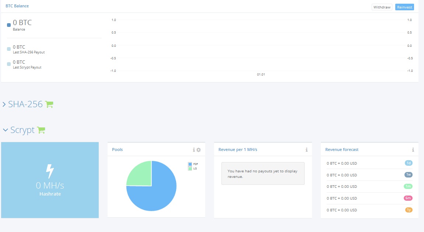
Task: Click the Revenue forecast info icon
Action: [413, 150]
